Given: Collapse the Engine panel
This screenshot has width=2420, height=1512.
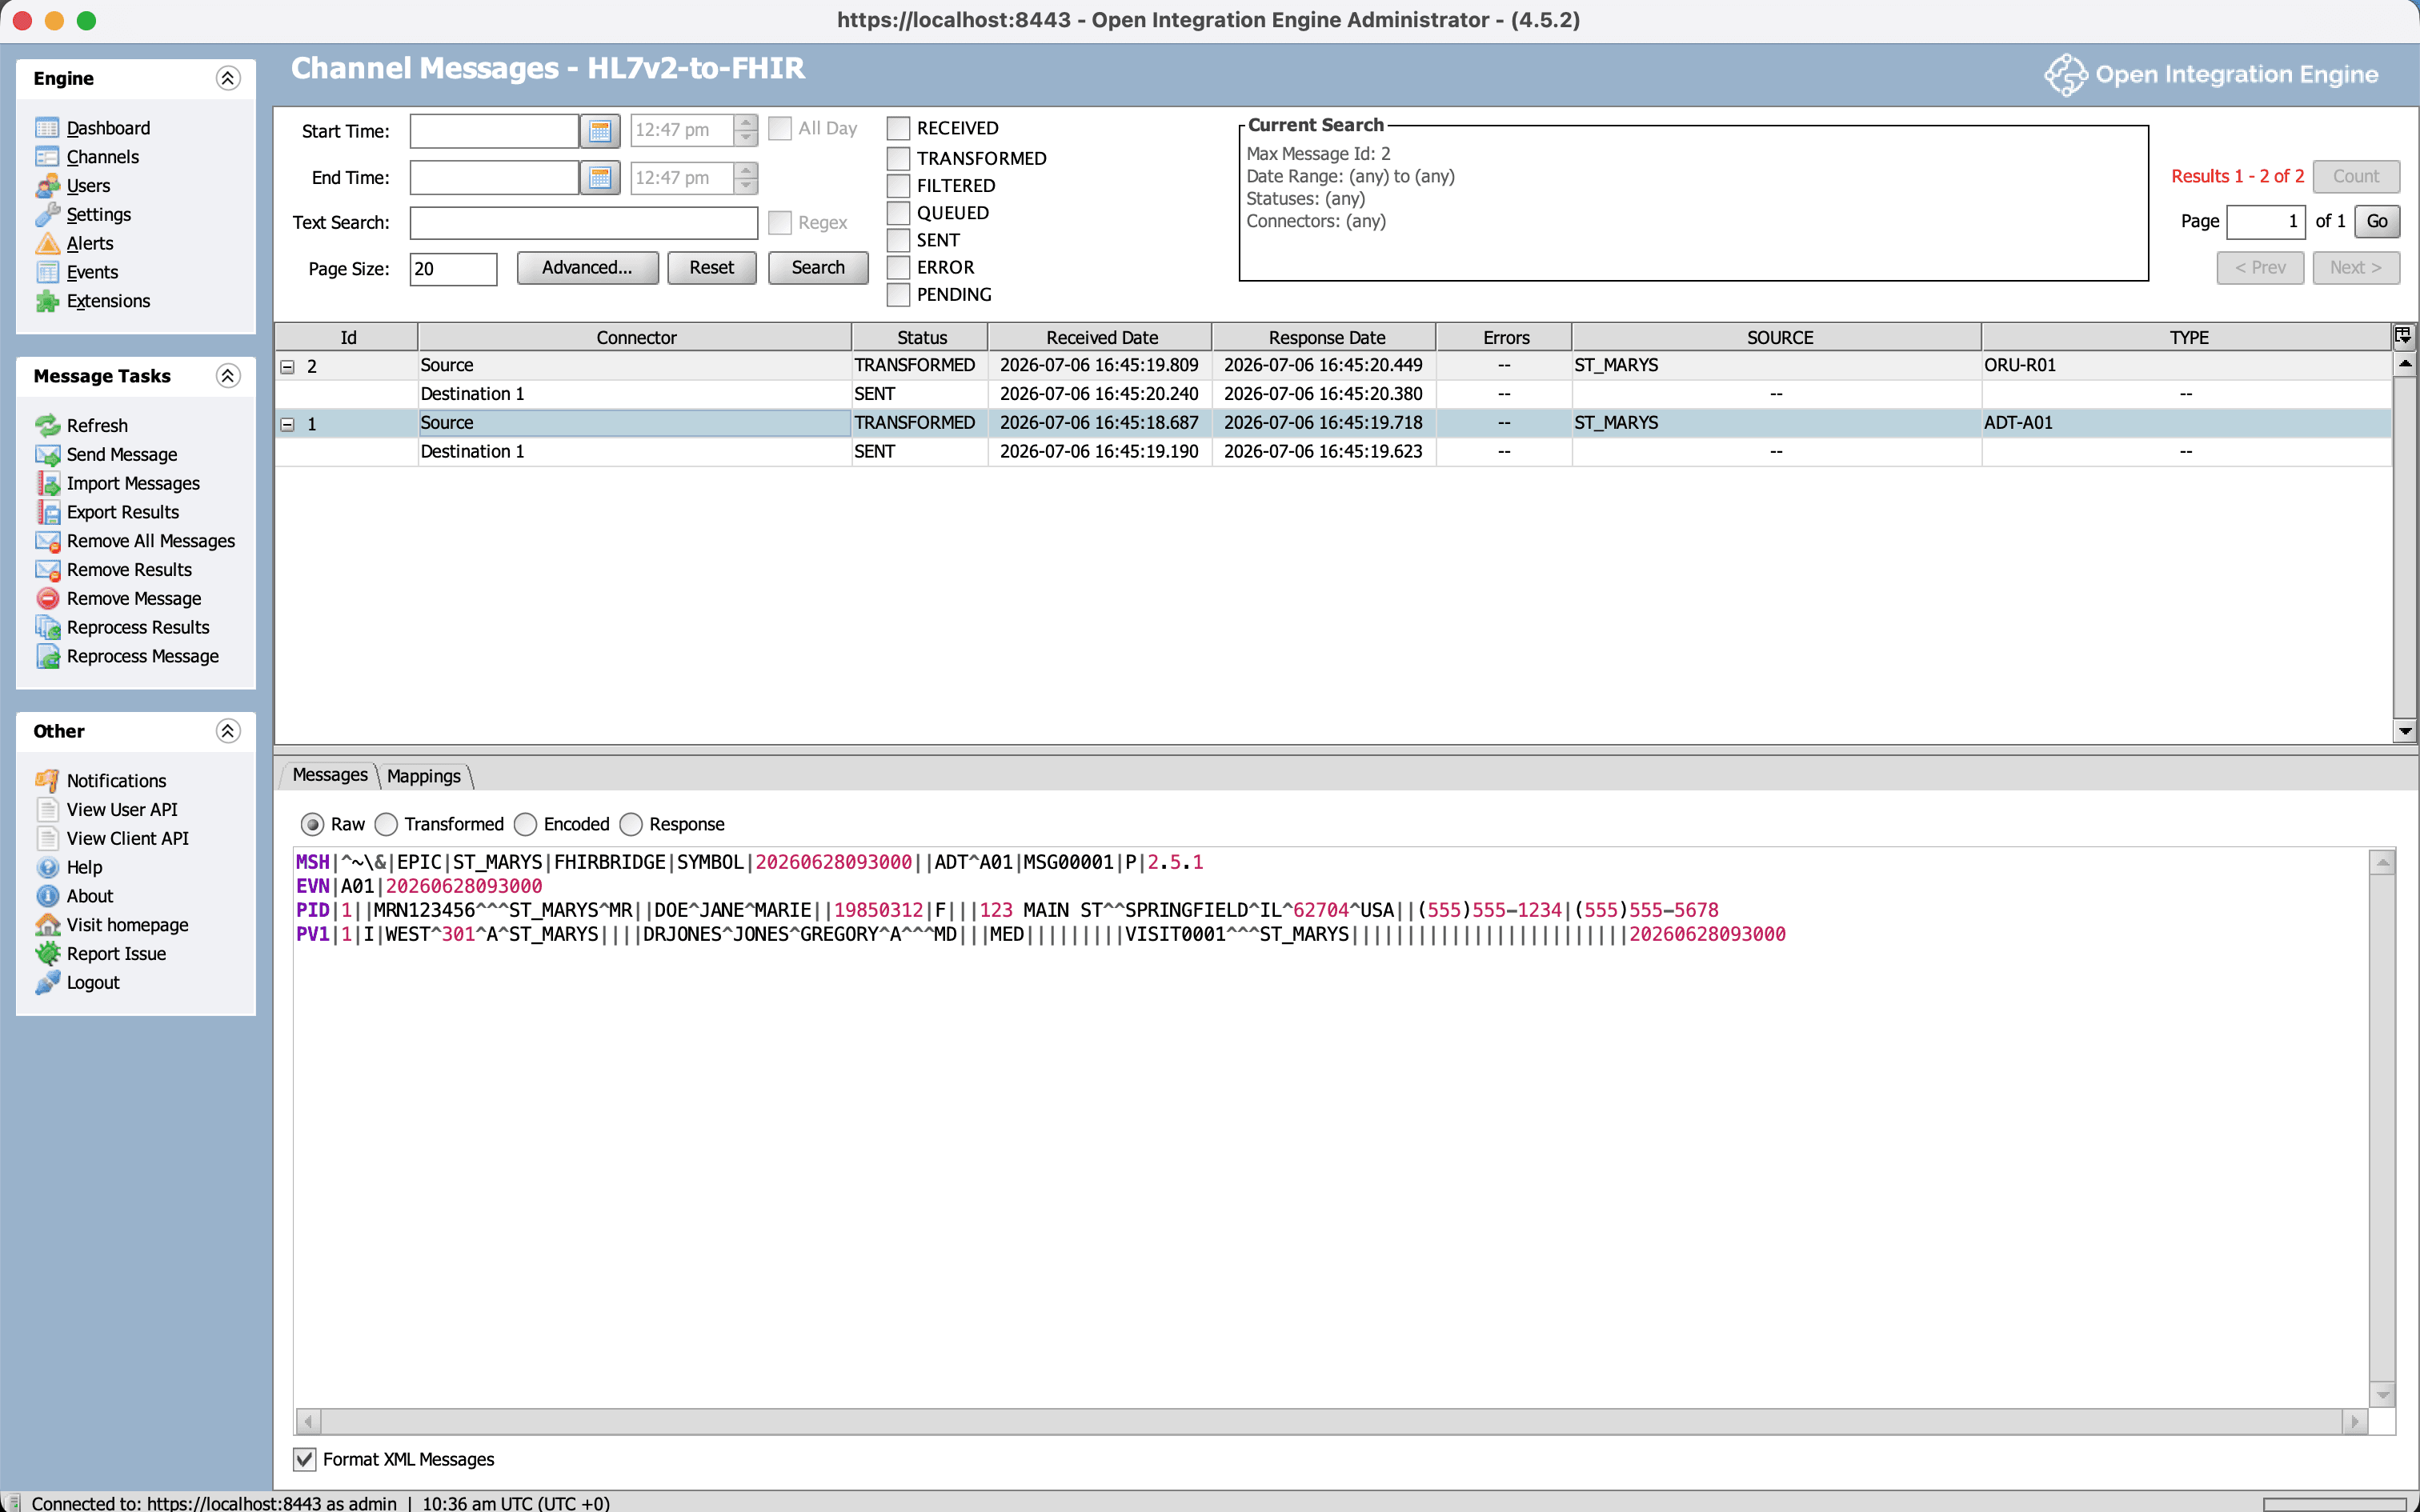Looking at the screenshot, I should click(x=228, y=78).
